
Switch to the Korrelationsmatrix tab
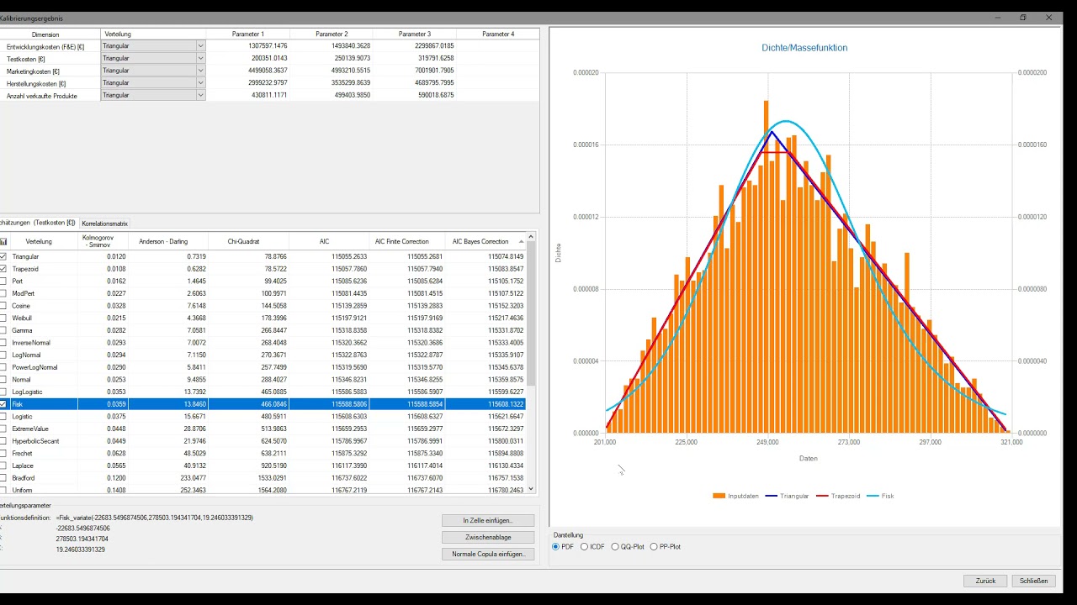[104, 224]
